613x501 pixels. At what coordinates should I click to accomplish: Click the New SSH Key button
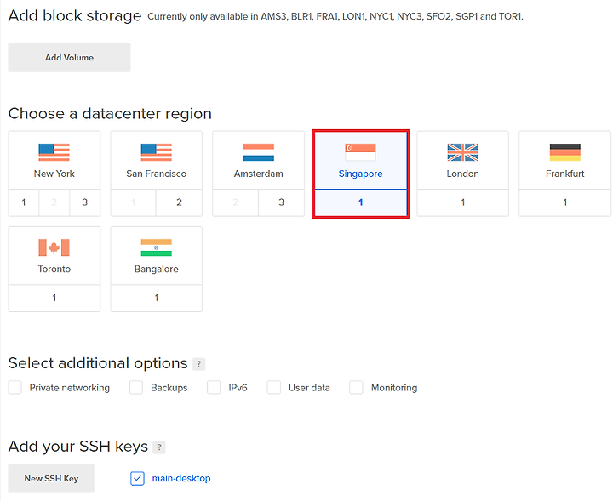click(51, 478)
